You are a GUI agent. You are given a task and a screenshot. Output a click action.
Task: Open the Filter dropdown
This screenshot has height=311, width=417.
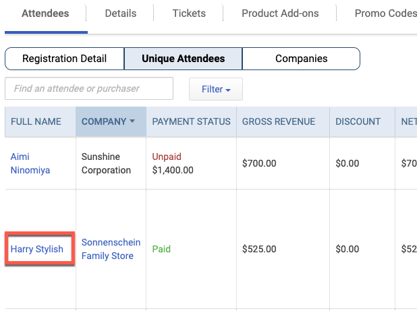coord(216,89)
